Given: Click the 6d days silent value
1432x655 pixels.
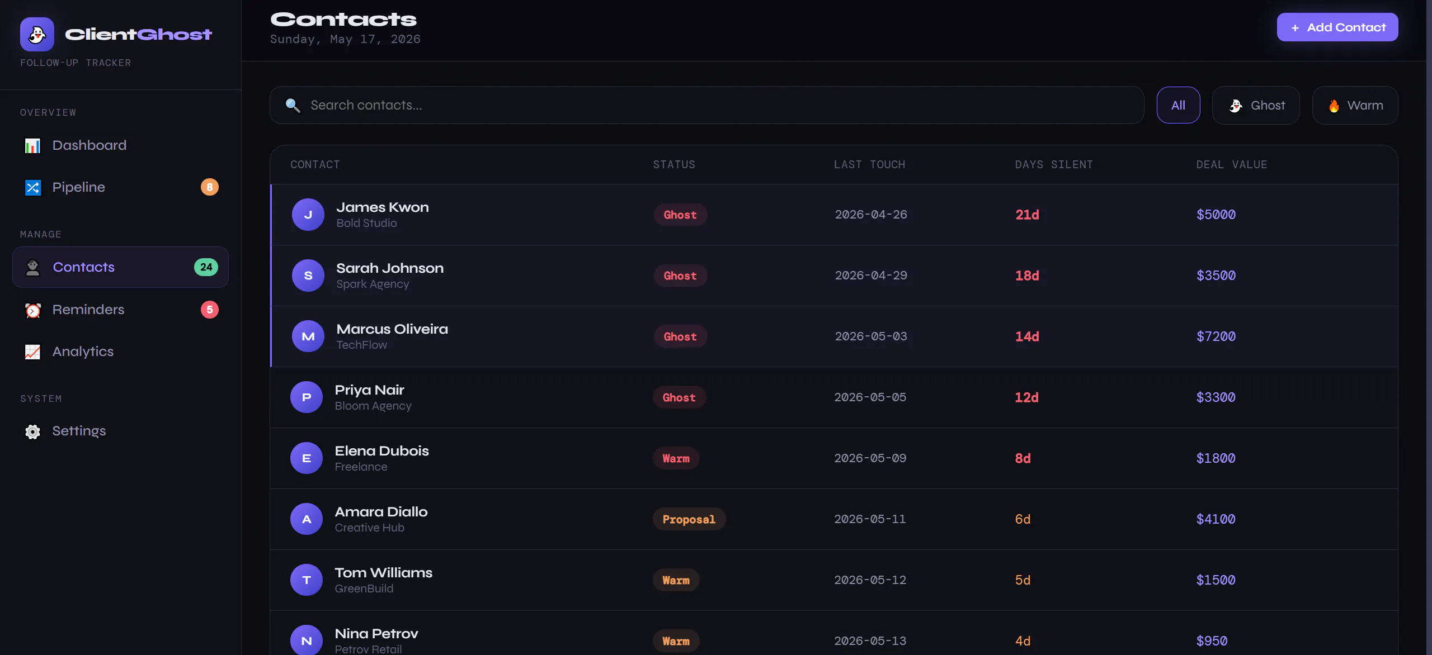Looking at the screenshot, I should click(1023, 519).
